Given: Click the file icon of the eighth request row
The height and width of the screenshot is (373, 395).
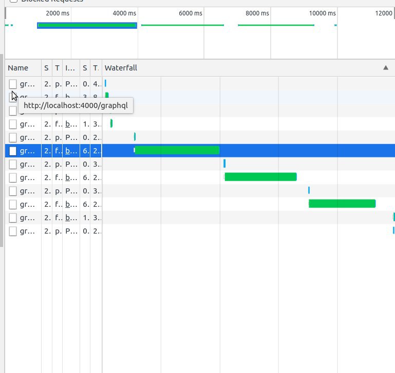Looking at the screenshot, I should 13,177.
